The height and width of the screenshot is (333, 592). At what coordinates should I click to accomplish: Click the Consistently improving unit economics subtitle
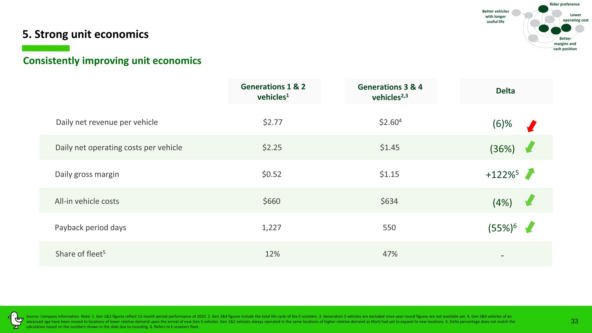click(112, 61)
